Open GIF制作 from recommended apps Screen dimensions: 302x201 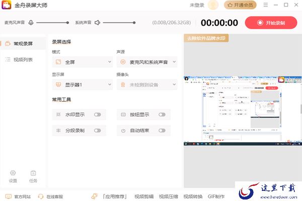pos(216,196)
